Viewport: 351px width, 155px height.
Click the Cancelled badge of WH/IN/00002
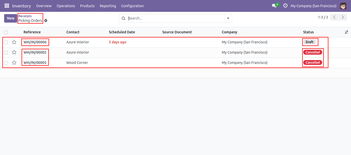tap(313, 52)
